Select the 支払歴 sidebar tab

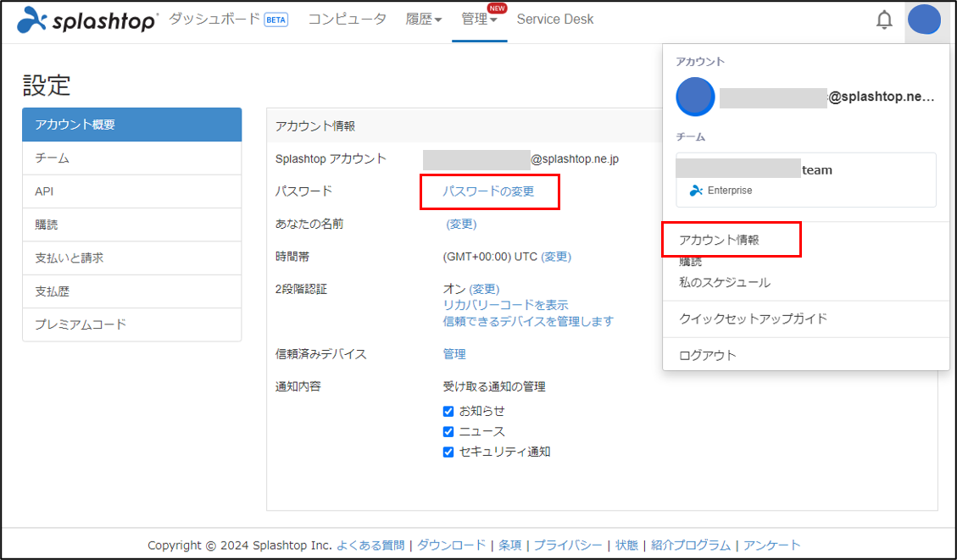pos(132,291)
